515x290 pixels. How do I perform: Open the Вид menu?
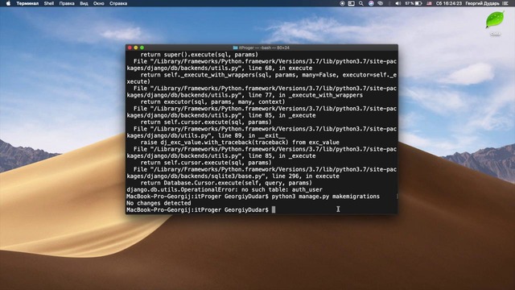(x=84, y=3)
